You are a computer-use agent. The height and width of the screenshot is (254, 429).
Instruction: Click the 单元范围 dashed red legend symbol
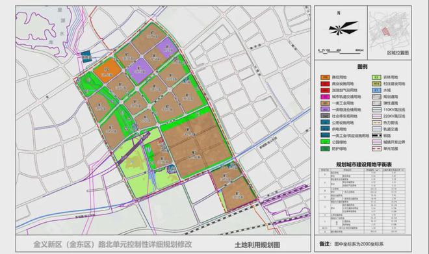(376, 149)
